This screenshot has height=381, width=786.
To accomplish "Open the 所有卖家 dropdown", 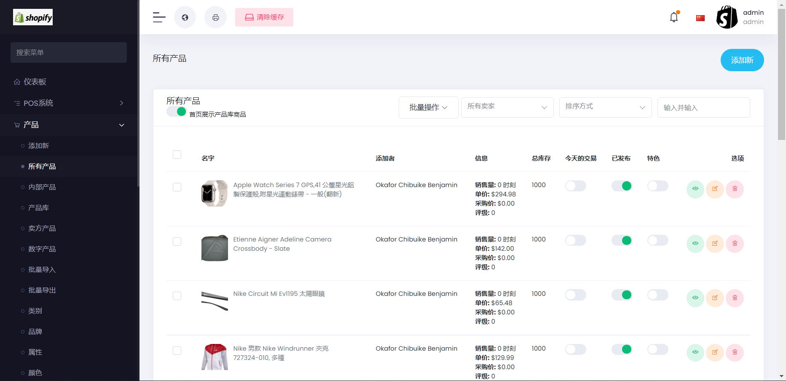I will (507, 107).
